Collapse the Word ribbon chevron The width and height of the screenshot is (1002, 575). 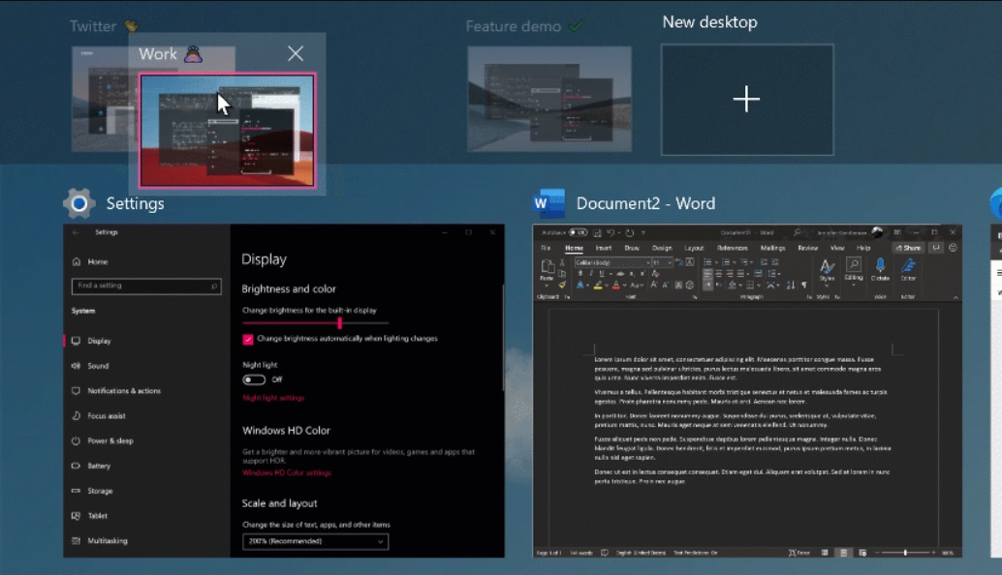[x=955, y=297]
